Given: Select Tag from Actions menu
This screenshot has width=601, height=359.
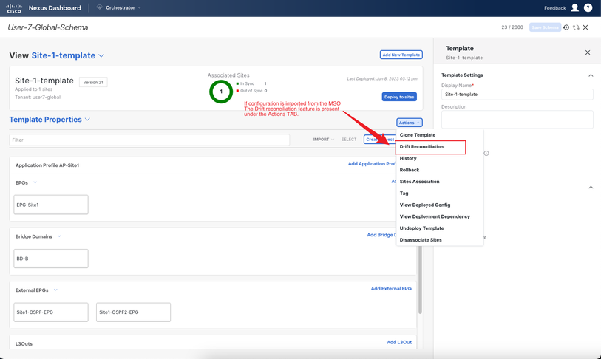Looking at the screenshot, I should click(x=404, y=193).
